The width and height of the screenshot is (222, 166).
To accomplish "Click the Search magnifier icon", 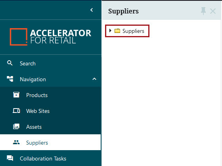I will (10, 63).
